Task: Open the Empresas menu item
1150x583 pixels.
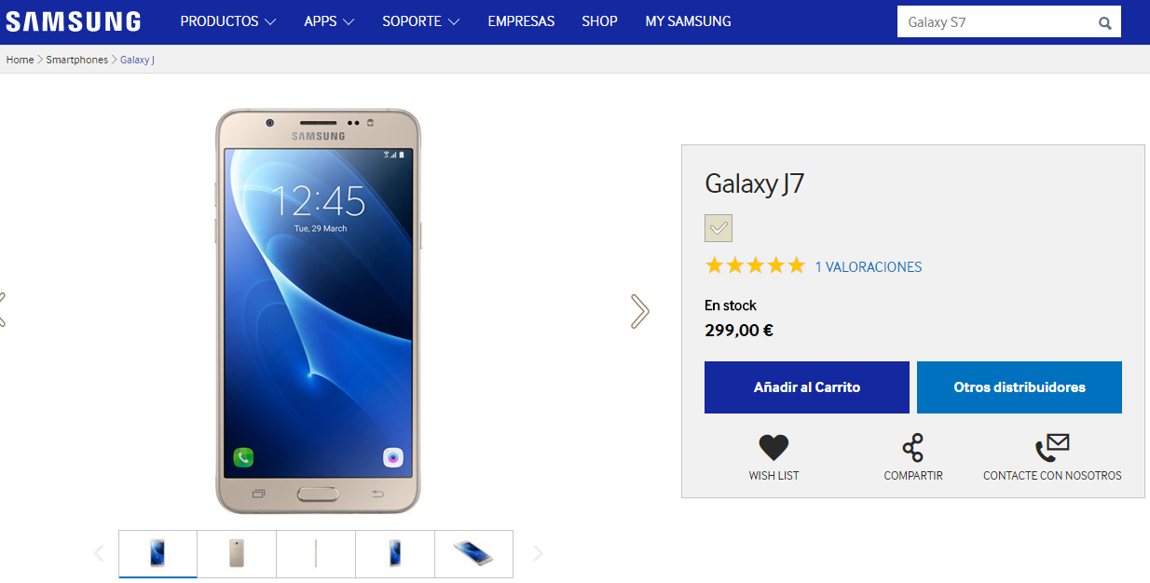Action: (x=521, y=21)
